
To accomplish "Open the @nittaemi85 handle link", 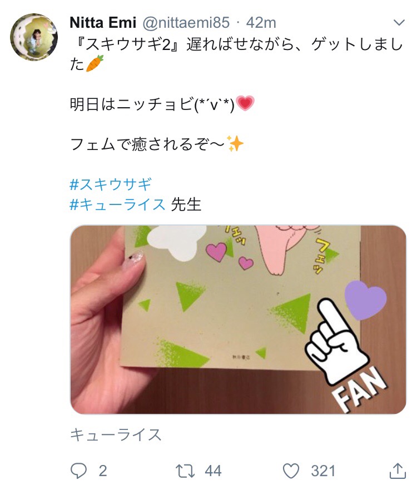I will coord(186,22).
